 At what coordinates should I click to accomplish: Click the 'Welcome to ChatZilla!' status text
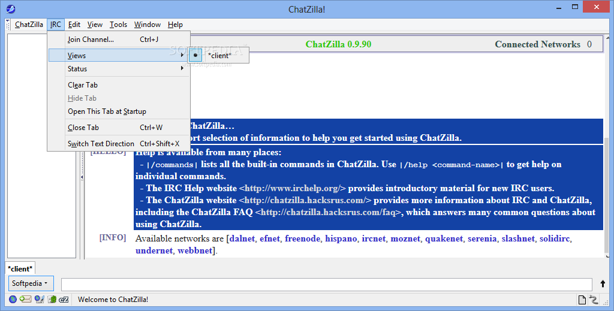113,300
